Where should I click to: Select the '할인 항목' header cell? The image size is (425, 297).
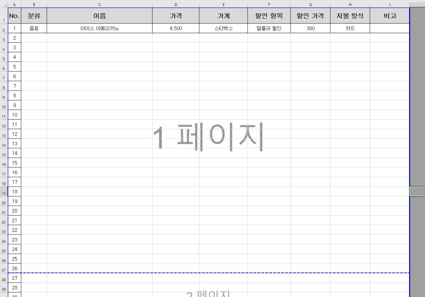pyautogui.click(x=269, y=16)
